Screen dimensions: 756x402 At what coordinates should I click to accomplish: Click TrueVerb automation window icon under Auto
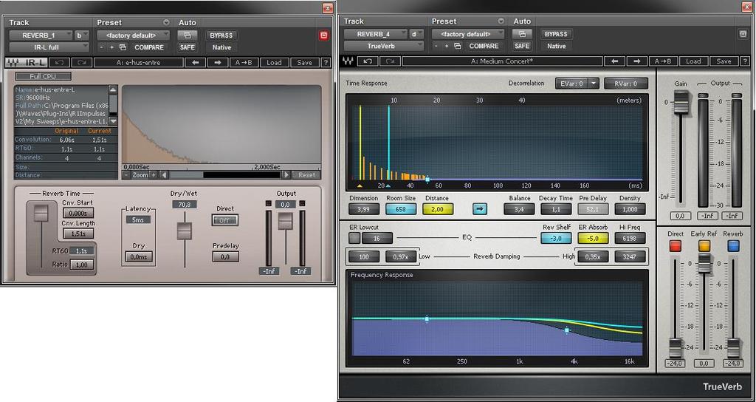[x=522, y=34]
